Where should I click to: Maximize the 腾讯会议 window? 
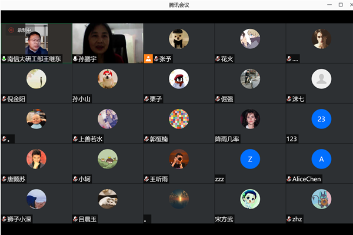point(341,5)
